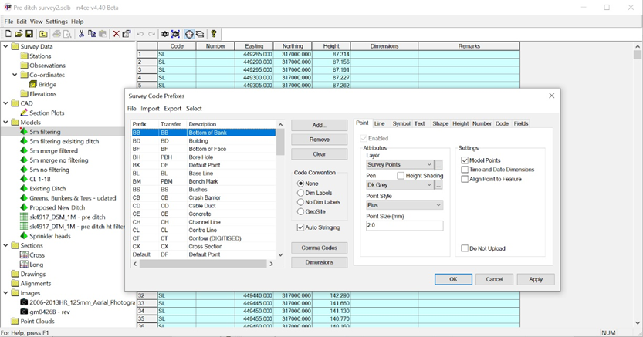This screenshot has width=643, height=337.
Task: Open the Layer dropdown showing Survey Points
Action: click(x=399, y=164)
